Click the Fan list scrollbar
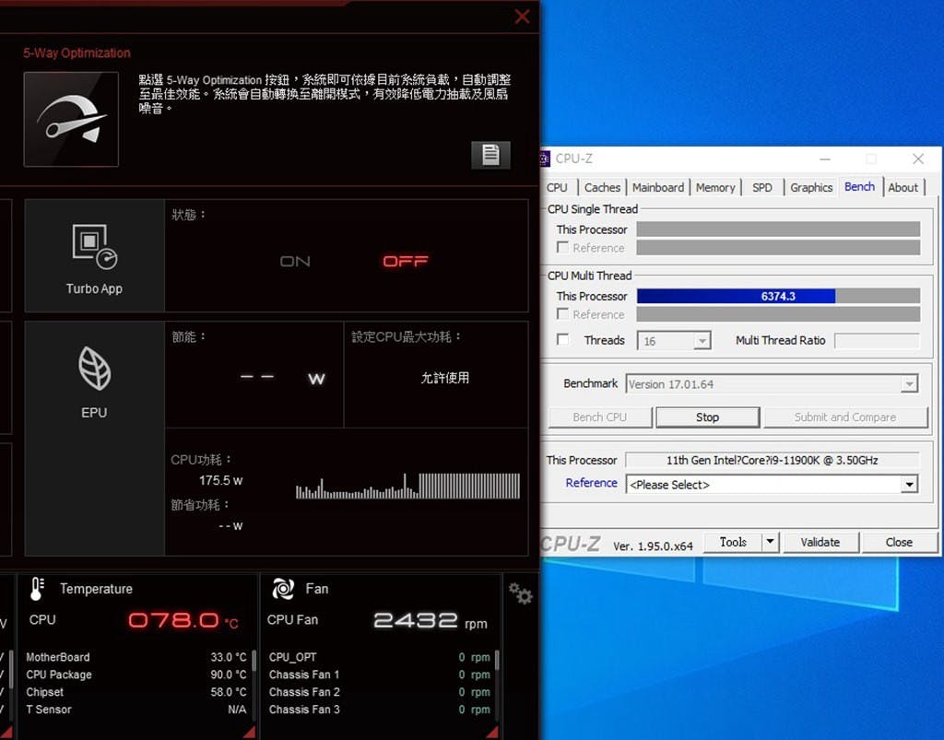This screenshot has height=740, width=944. pyautogui.click(x=498, y=660)
